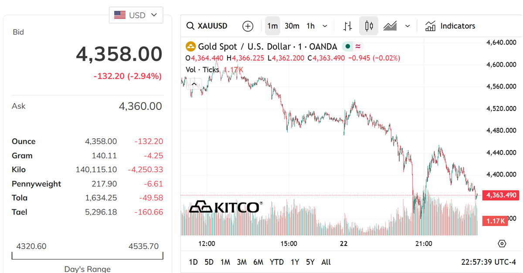Select the YTD date range tab
The height and width of the screenshot is (273, 523).
pyautogui.click(x=277, y=262)
